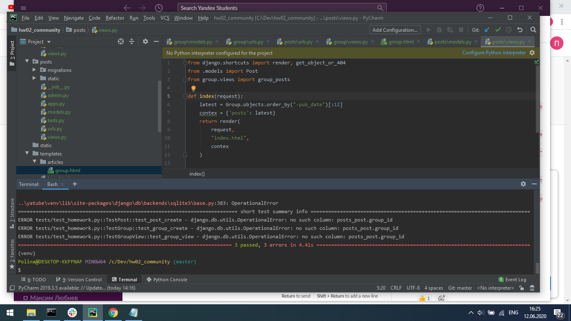Click the inspector hector icon in status bar

[x=532, y=288]
